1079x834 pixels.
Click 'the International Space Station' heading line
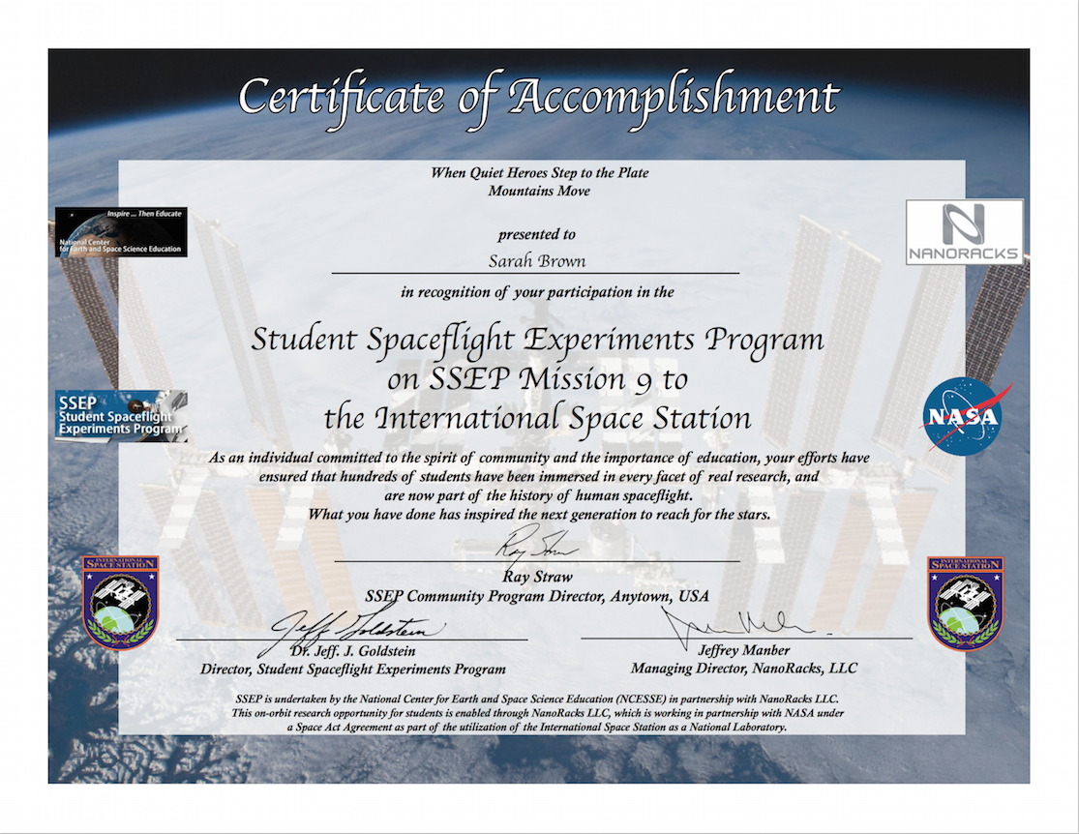click(x=537, y=418)
